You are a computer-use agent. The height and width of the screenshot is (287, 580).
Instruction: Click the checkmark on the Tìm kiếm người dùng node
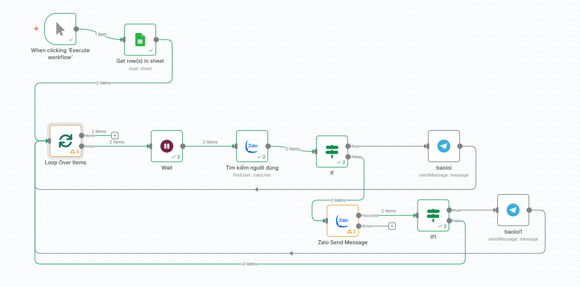pyautogui.click(x=259, y=157)
